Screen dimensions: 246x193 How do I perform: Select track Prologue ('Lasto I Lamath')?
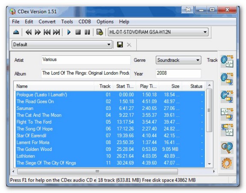click(x=110, y=95)
